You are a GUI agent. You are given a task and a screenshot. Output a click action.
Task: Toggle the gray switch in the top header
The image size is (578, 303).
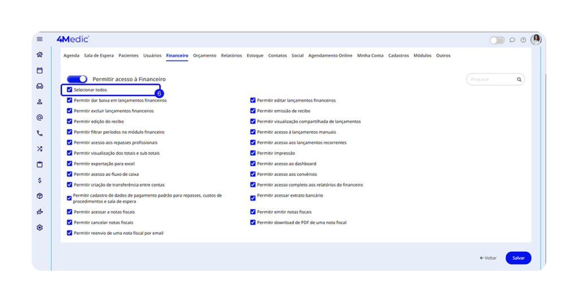tap(497, 40)
